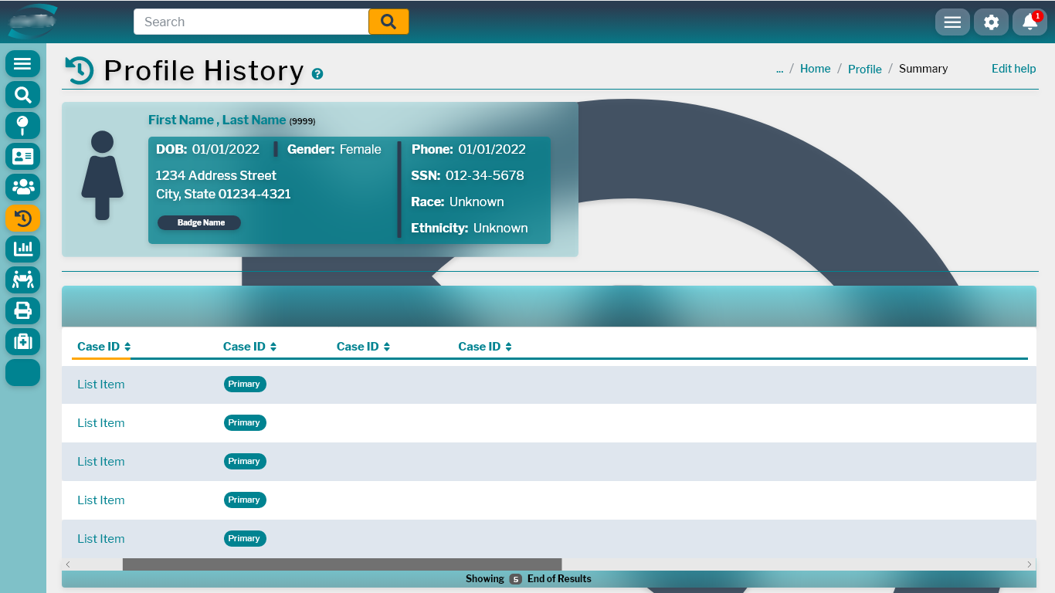Open the fifth List Item row link
This screenshot has width=1055, height=593.
coord(100,539)
